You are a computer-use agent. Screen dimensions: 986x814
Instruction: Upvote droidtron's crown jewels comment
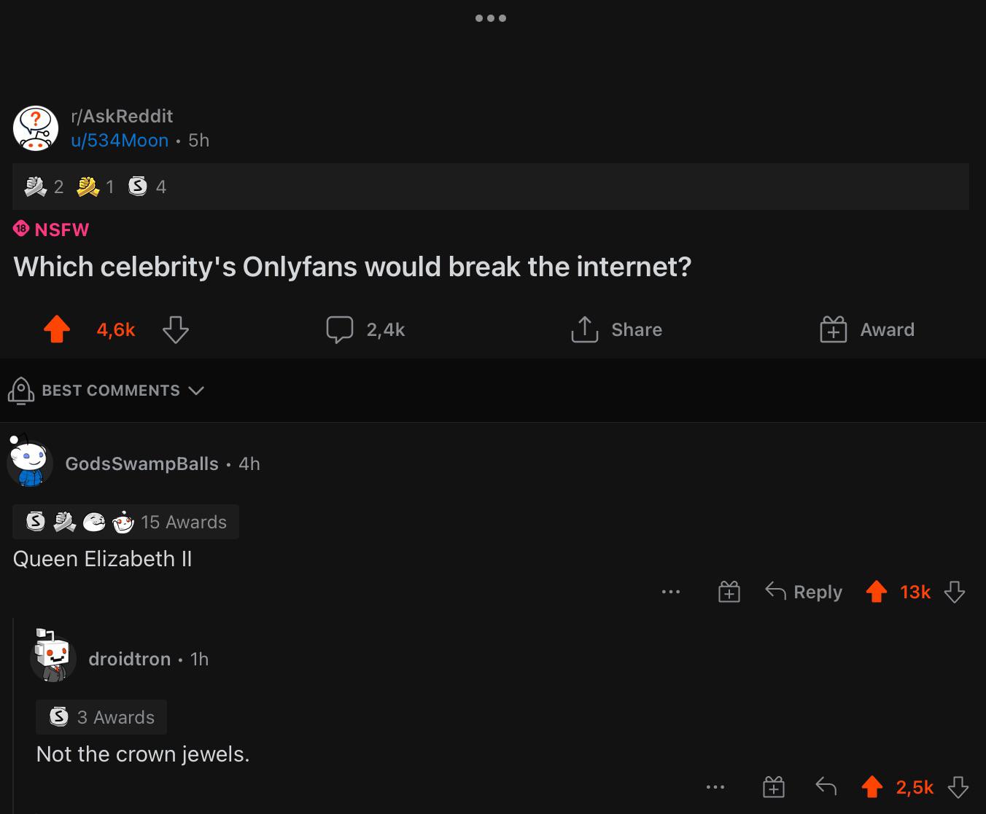(x=872, y=787)
